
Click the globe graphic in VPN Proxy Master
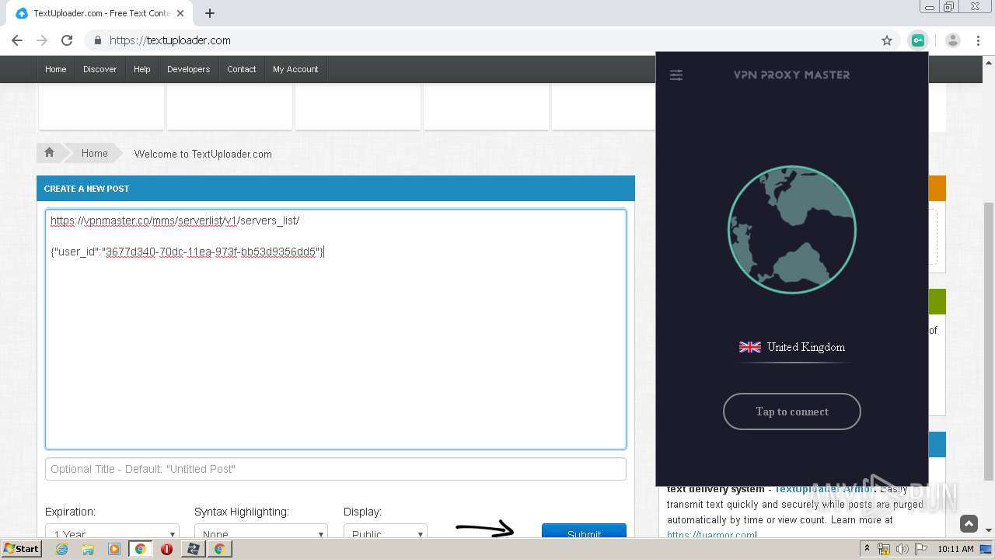[792, 230]
